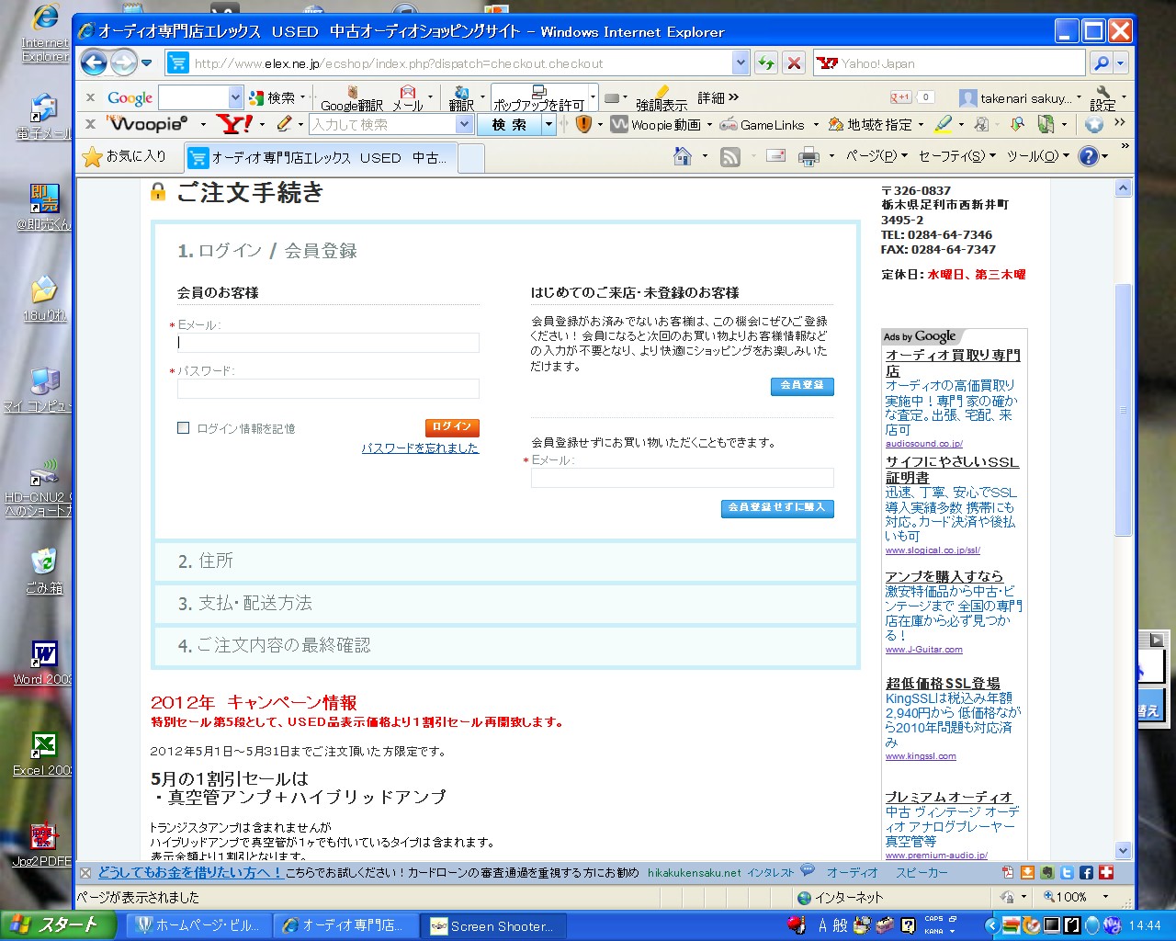The image size is (1176, 941).
Task: Open the オーディオ買取り専門店 ad link
Action: [953, 363]
